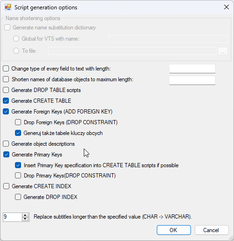Select the To file radio button
Viewport: 234px width, 241px height.
16,50
